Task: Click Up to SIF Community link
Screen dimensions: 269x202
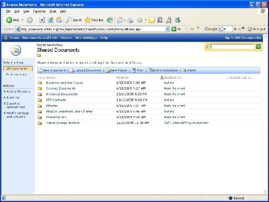Action: [x=243, y=38]
